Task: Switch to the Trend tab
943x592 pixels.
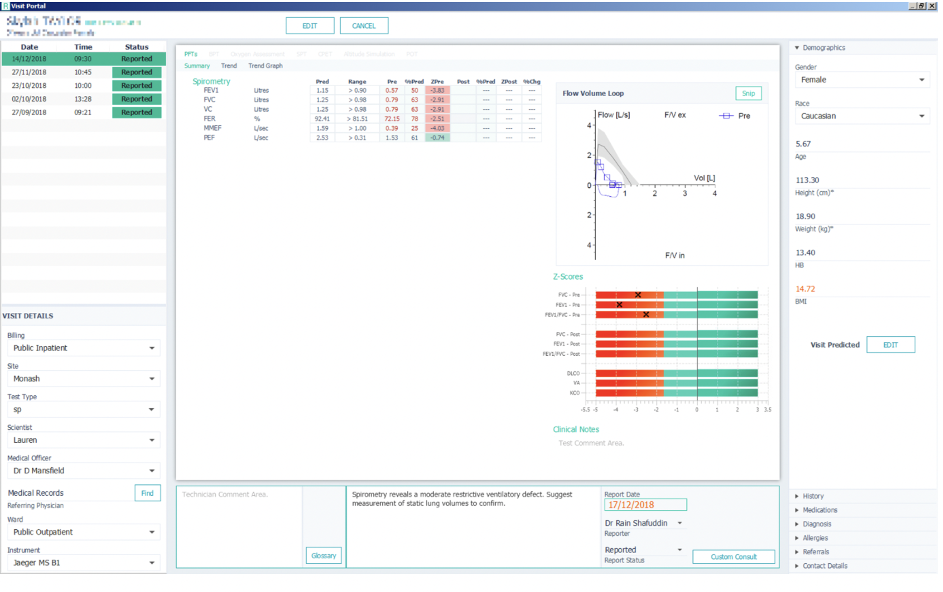Action: coord(229,66)
